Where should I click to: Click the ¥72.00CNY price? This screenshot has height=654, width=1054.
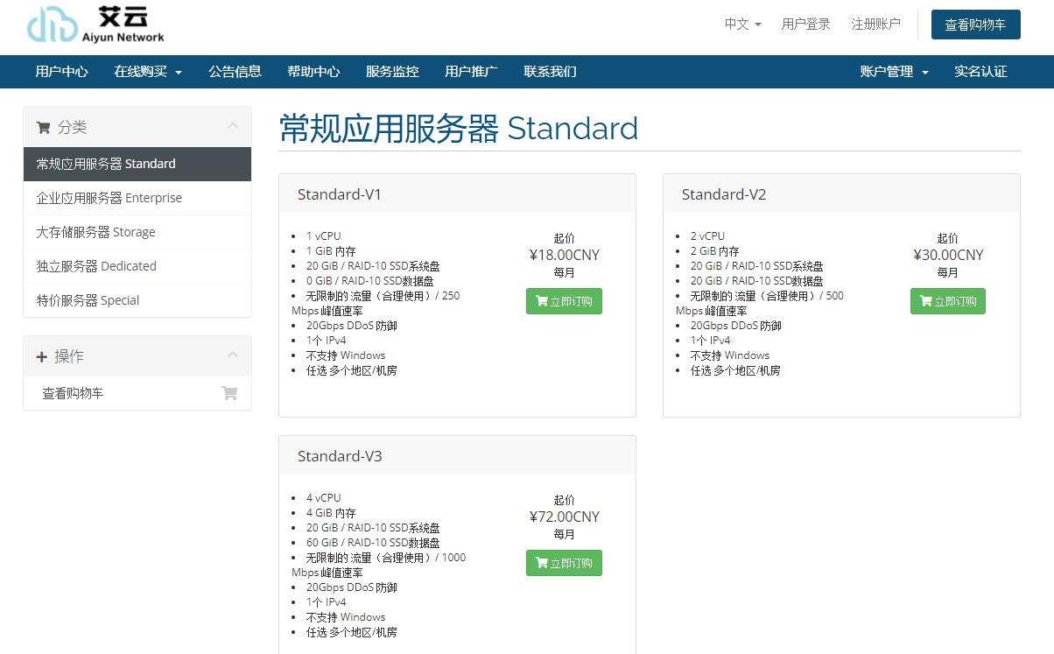[x=565, y=517]
